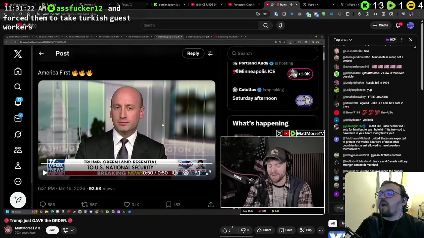Click the YouTube search magnifier button

point(266,25)
